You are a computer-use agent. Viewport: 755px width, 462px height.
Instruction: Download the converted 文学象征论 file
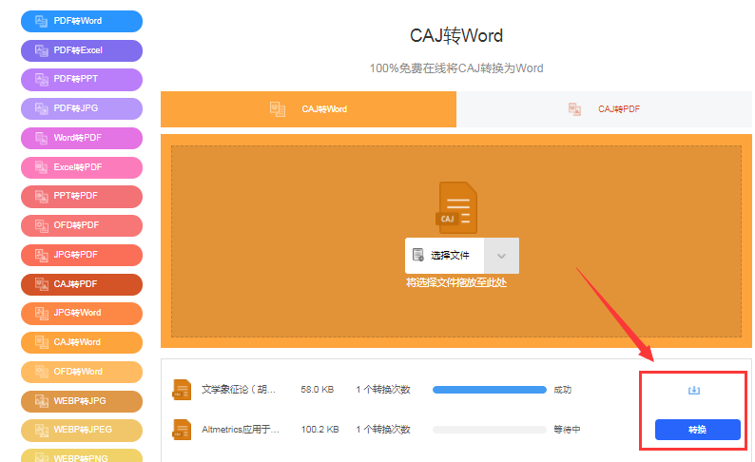(x=694, y=390)
